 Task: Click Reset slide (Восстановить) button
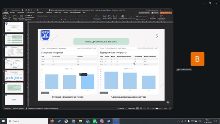(x=30, y=18)
